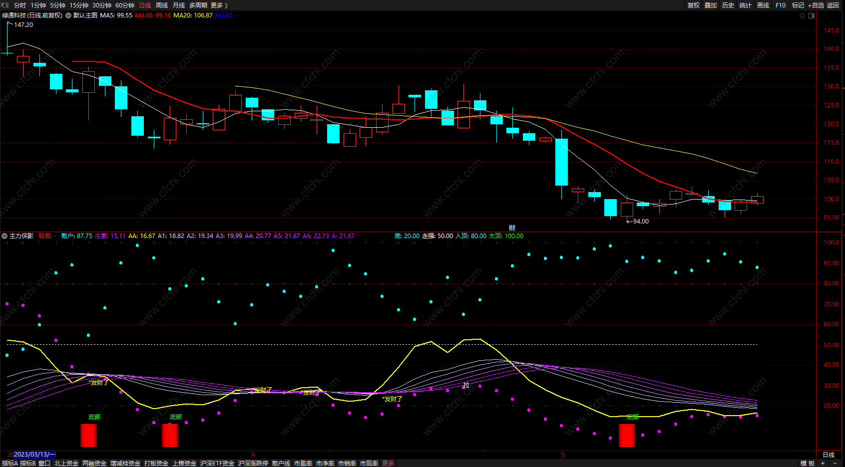This screenshot has height=467, width=845.
Task: Click the 财 marker below candlesticks
Action: pos(512,228)
